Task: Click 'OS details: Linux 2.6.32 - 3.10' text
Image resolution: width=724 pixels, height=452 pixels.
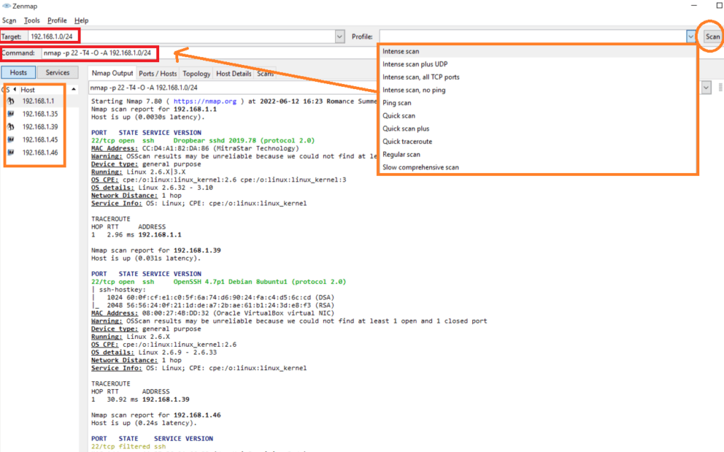Action: tap(152, 188)
